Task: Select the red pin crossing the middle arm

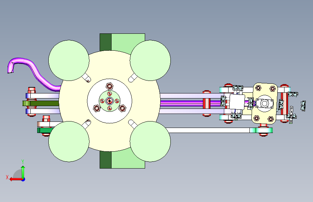Action: tap(207, 103)
